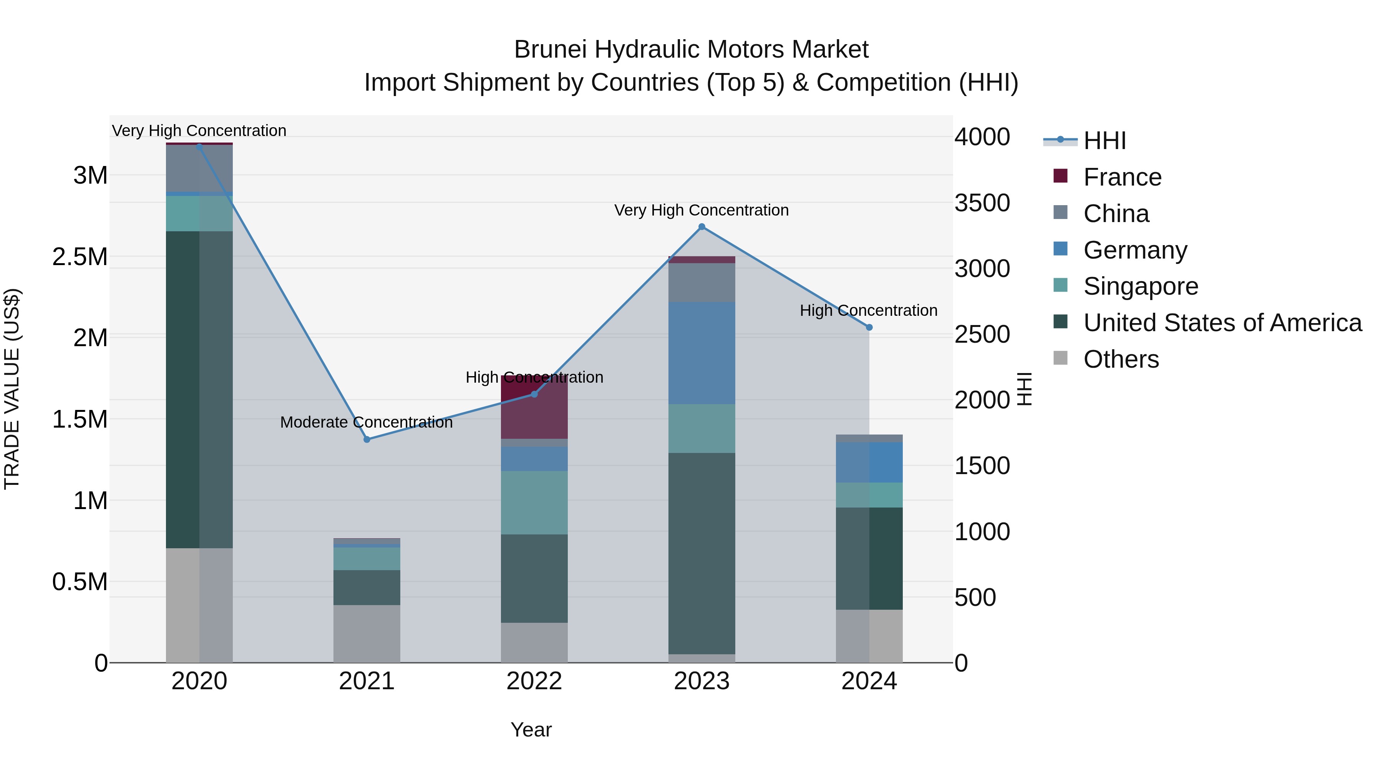This screenshot has height=778, width=1383.
Task: Click the 2022 France bar segment
Action: pos(534,407)
